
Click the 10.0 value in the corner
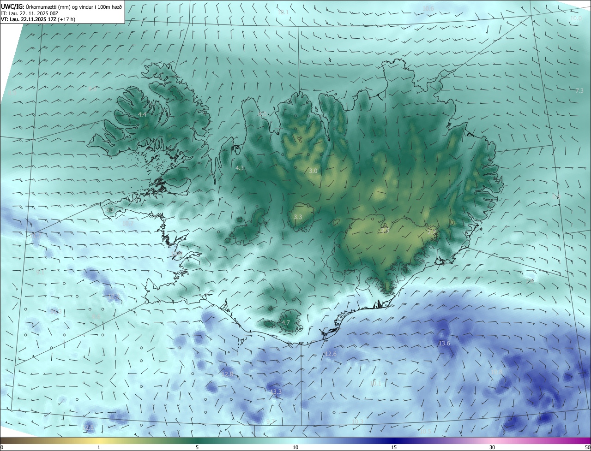(576, 18)
